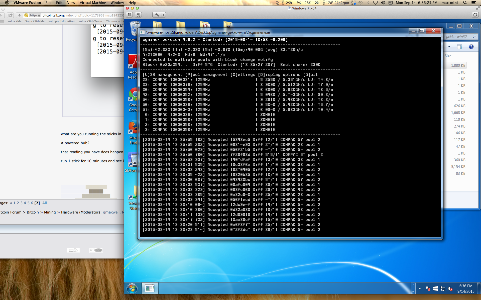The width and height of the screenshot is (481, 300).
Task: Open solo.pool.donation bookmark
Action: 61,21
